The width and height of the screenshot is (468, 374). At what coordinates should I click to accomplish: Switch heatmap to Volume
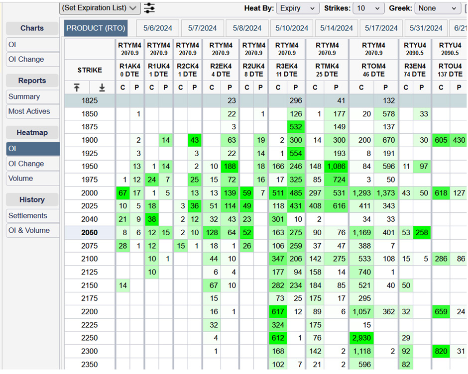20,179
